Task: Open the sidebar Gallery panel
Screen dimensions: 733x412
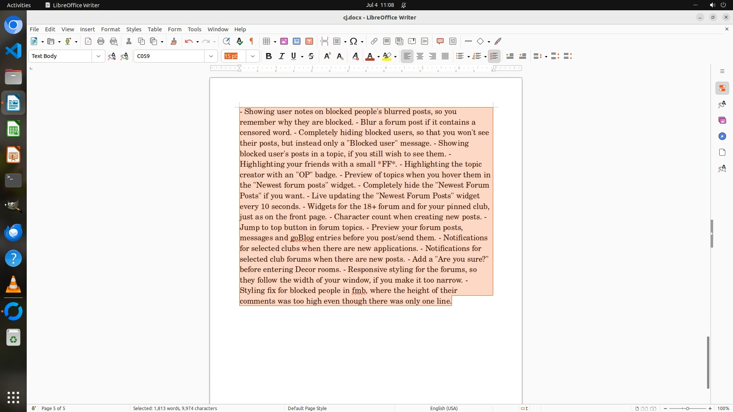Action: [x=722, y=120]
